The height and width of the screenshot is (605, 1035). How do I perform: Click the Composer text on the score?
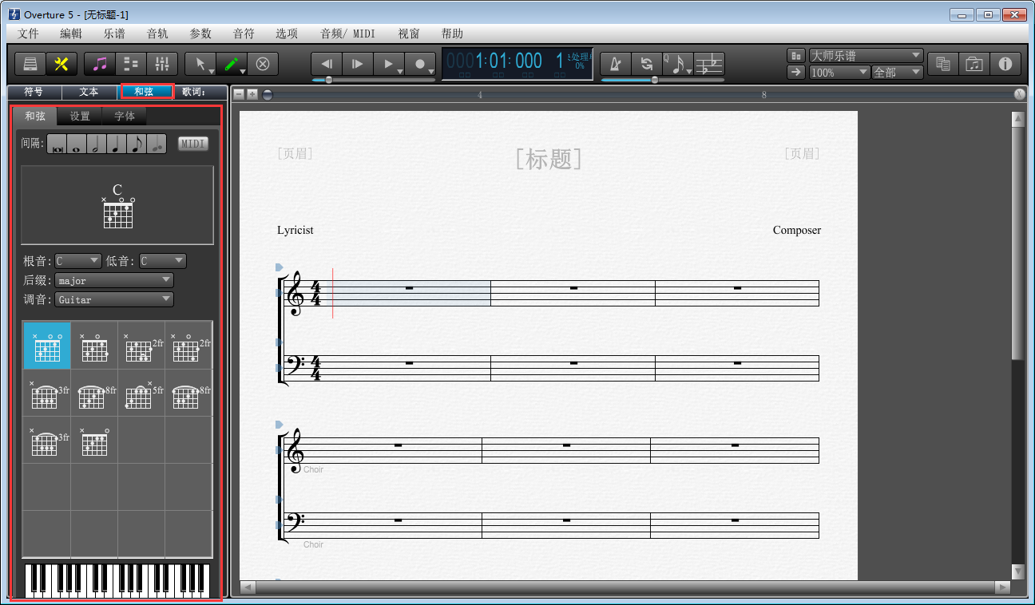click(797, 230)
